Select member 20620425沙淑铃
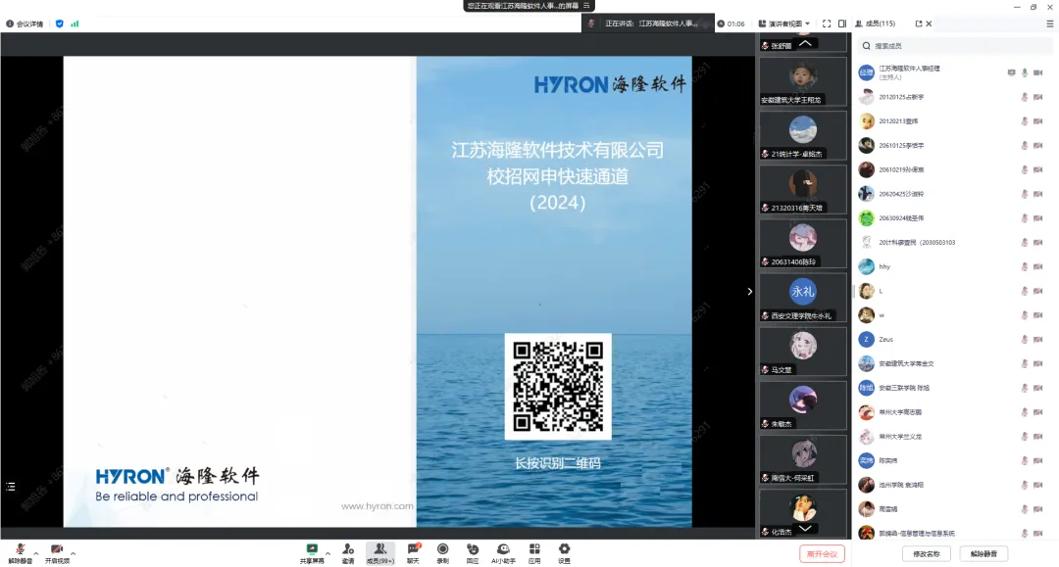This screenshot has height=567, width=1059. pos(955,194)
